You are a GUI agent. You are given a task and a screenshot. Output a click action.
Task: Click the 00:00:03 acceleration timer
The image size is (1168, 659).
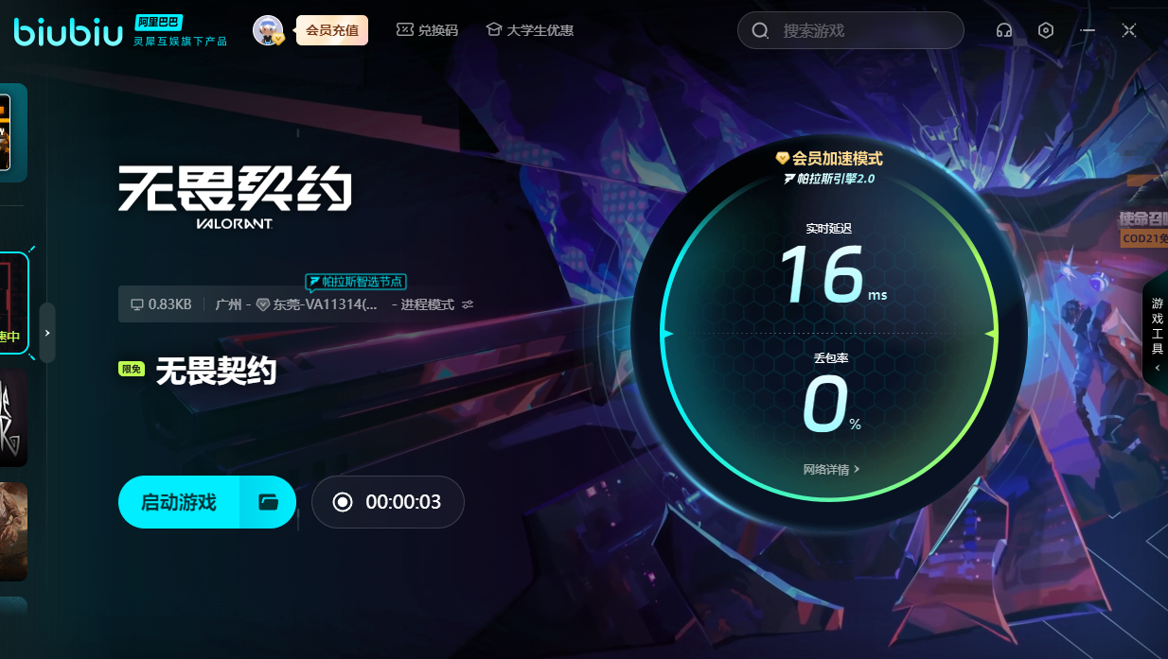[x=403, y=502]
